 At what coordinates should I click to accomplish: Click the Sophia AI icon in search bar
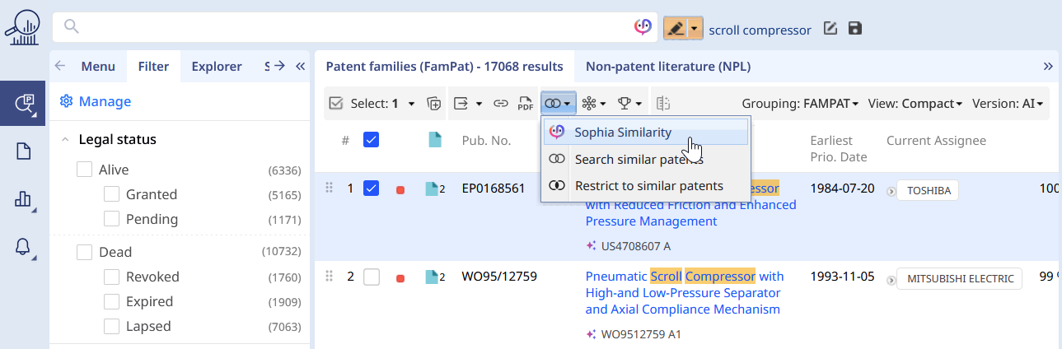click(x=643, y=28)
